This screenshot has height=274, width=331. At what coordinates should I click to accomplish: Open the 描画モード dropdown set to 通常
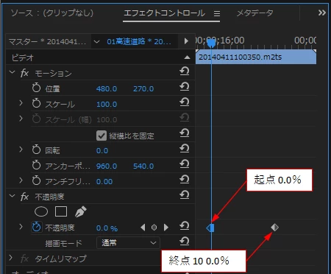coord(128,243)
